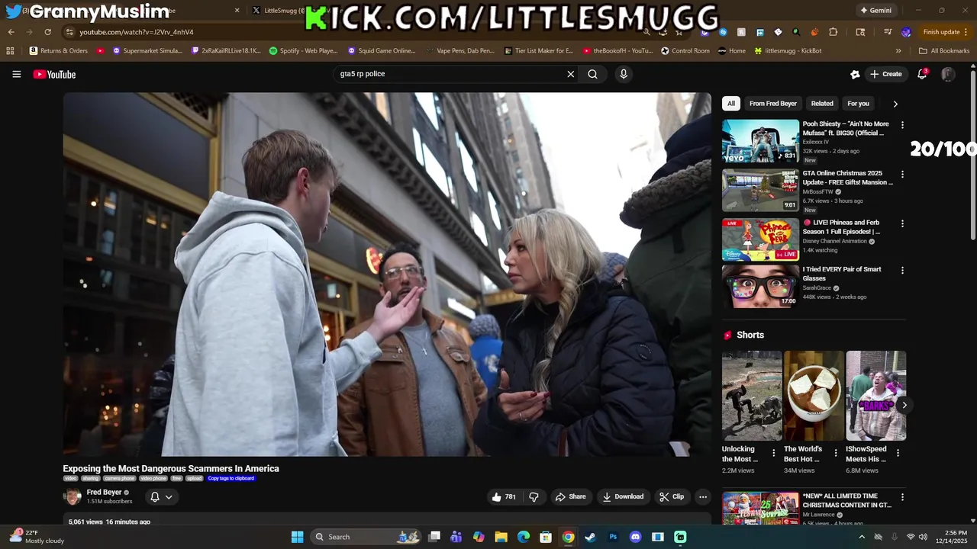Reload the page in Chrome
This screenshot has width=977, height=549.
tap(47, 32)
